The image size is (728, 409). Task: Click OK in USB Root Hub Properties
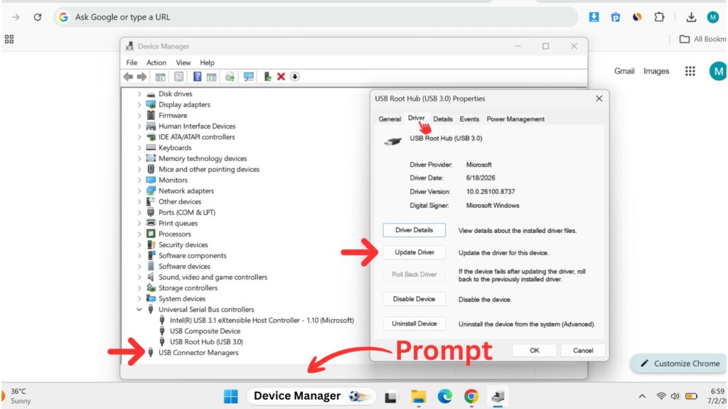pyautogui.click(x=535, y=351)
